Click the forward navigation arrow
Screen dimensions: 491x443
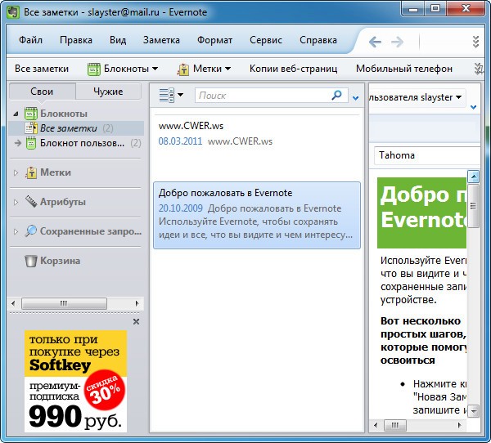point(398,41)
